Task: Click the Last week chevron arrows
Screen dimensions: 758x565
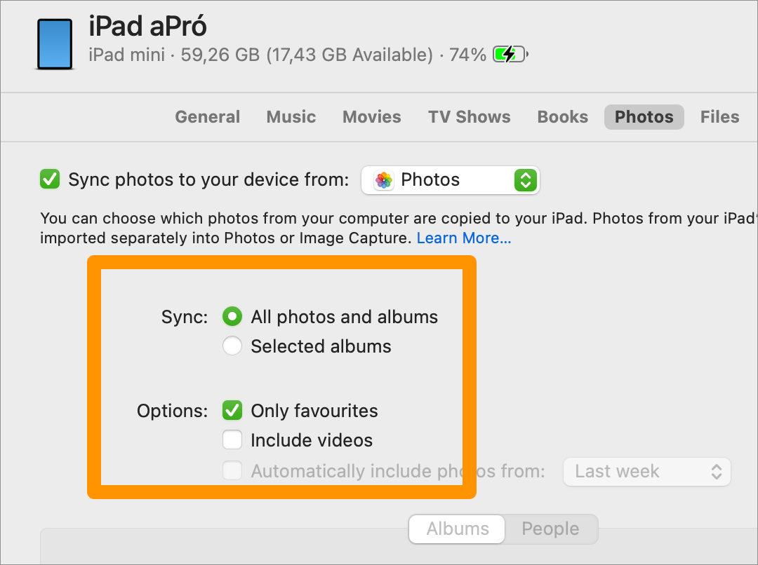Action: click(x=717, y=471)
